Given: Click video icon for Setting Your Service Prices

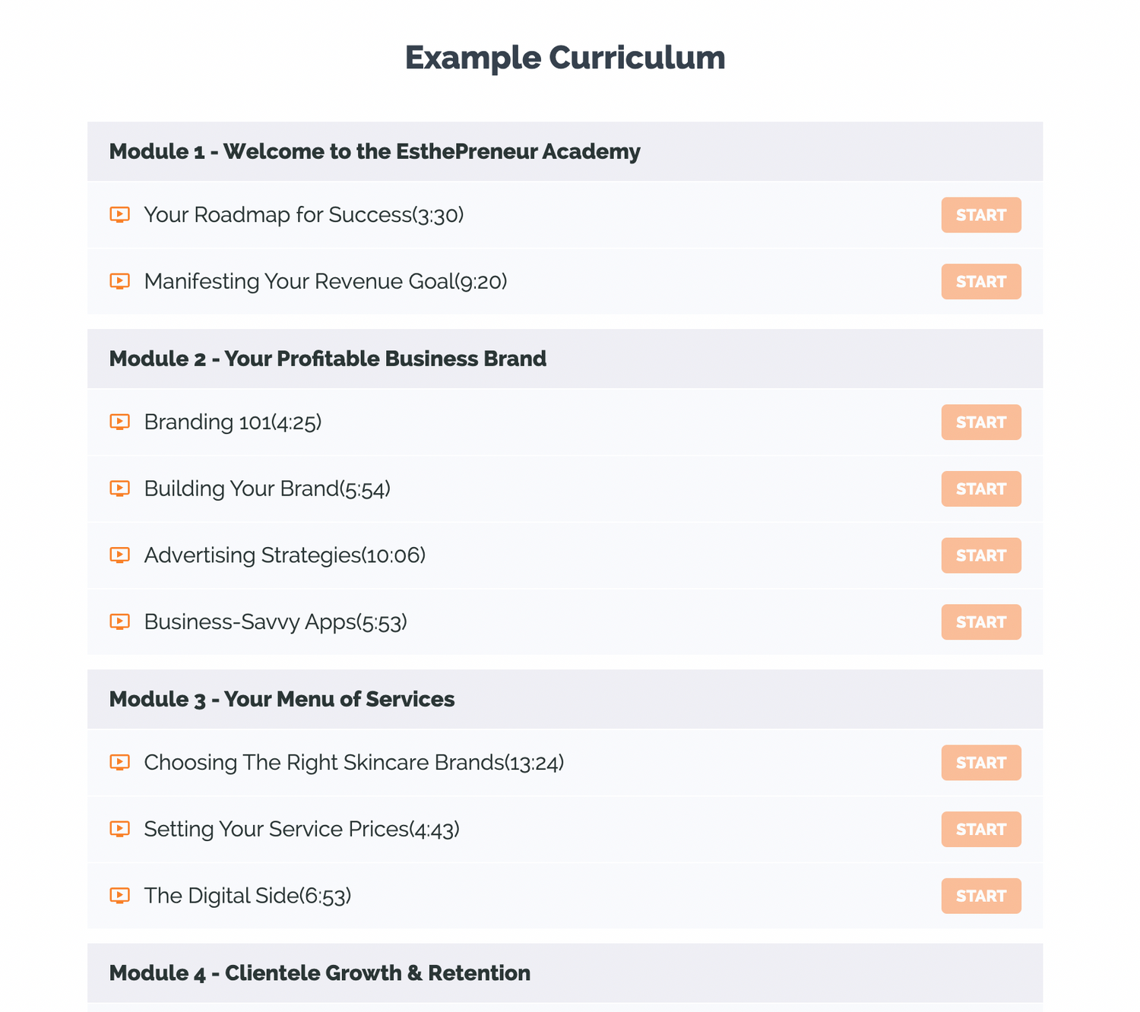Looking at the screenshot, I should pos(119,829).
